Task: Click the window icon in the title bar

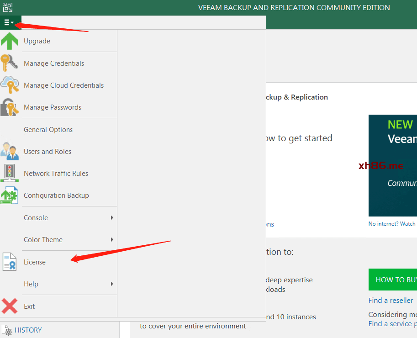Action: 8,7
